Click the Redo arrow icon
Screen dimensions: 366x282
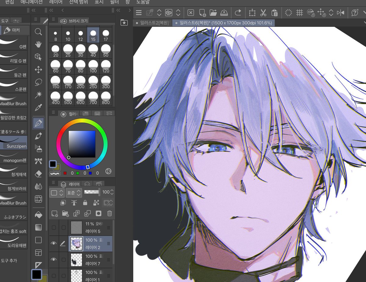pyautogui.click(x=238, y=13)
